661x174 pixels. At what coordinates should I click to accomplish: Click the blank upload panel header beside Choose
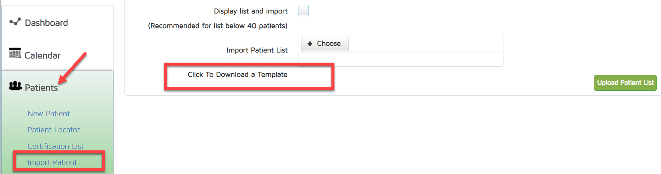[426, 43]
